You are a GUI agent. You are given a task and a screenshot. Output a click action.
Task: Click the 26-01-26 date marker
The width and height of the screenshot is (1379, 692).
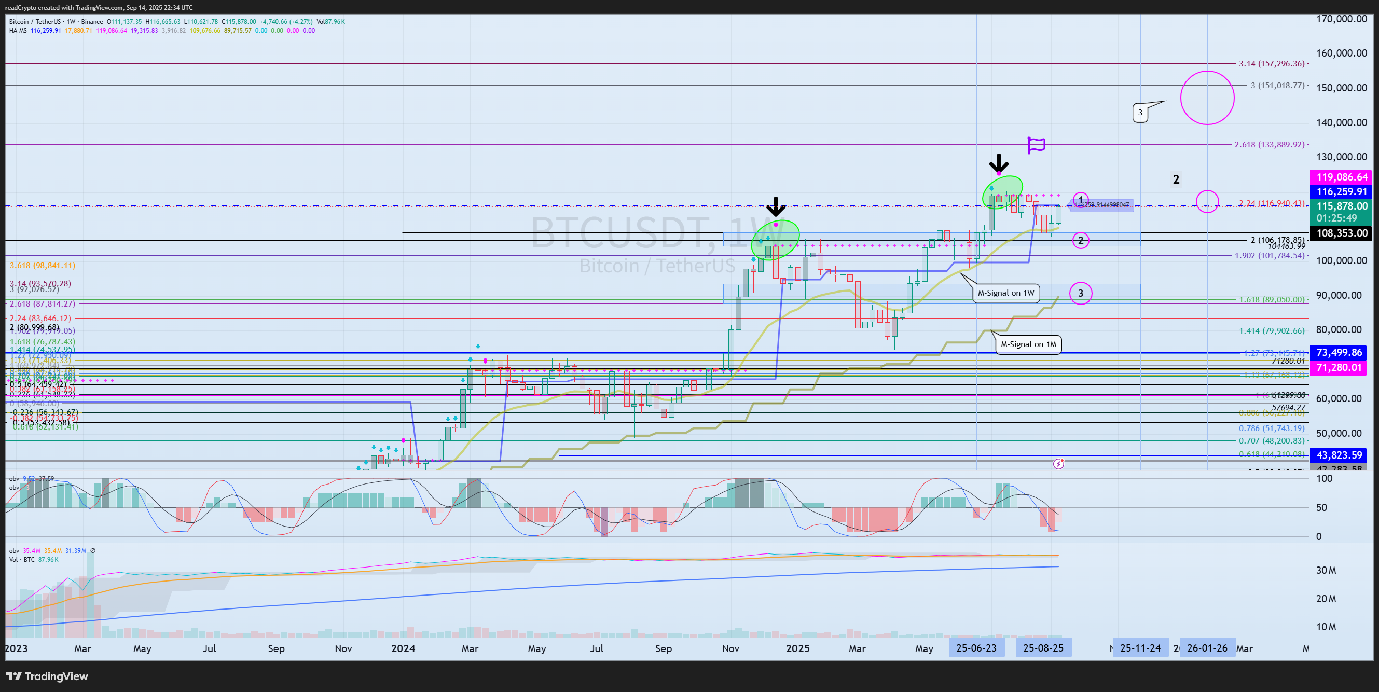[x=1207, y=647]
